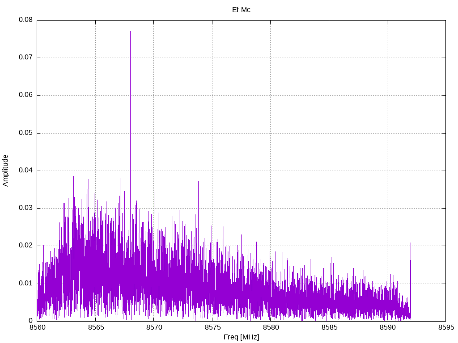Select the 8595 x-axis tick label

pos(445,328)
